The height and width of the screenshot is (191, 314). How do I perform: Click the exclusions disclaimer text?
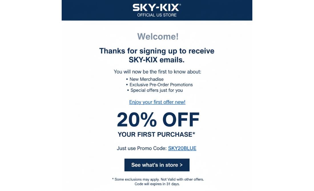coord(158,179)
